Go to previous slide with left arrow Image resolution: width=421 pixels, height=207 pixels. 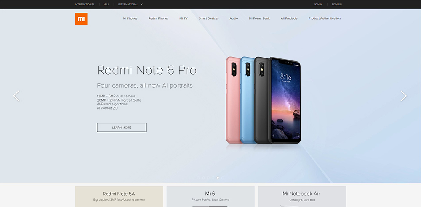tap(16, 96)
